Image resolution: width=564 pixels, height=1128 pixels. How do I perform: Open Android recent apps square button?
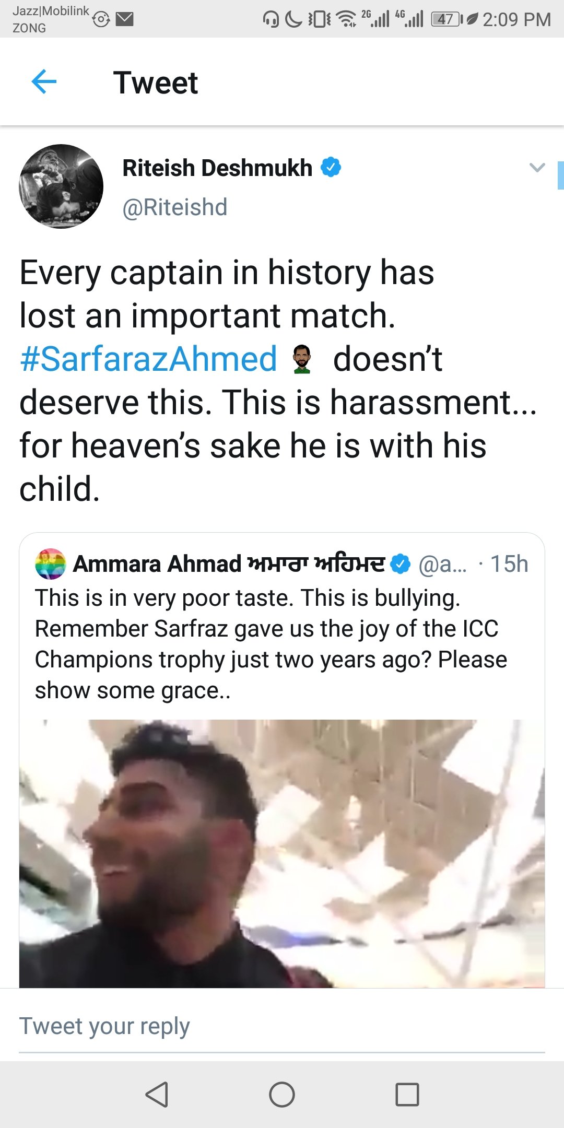407,1094
